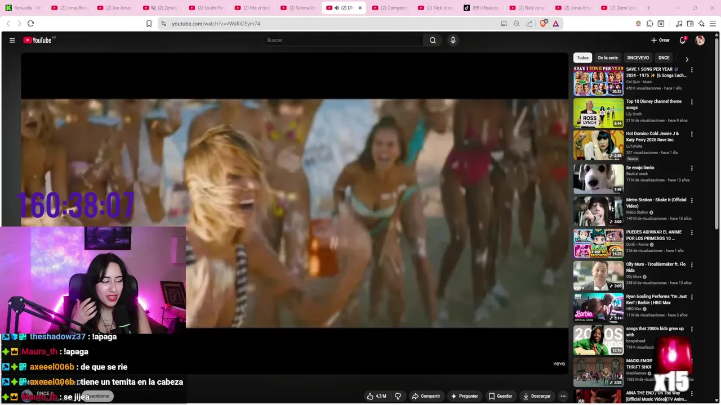Viewport: 721px width, 405px height.
Task: Click the address bar URL youtube.com/watch
Action: [x=216, y=24]
